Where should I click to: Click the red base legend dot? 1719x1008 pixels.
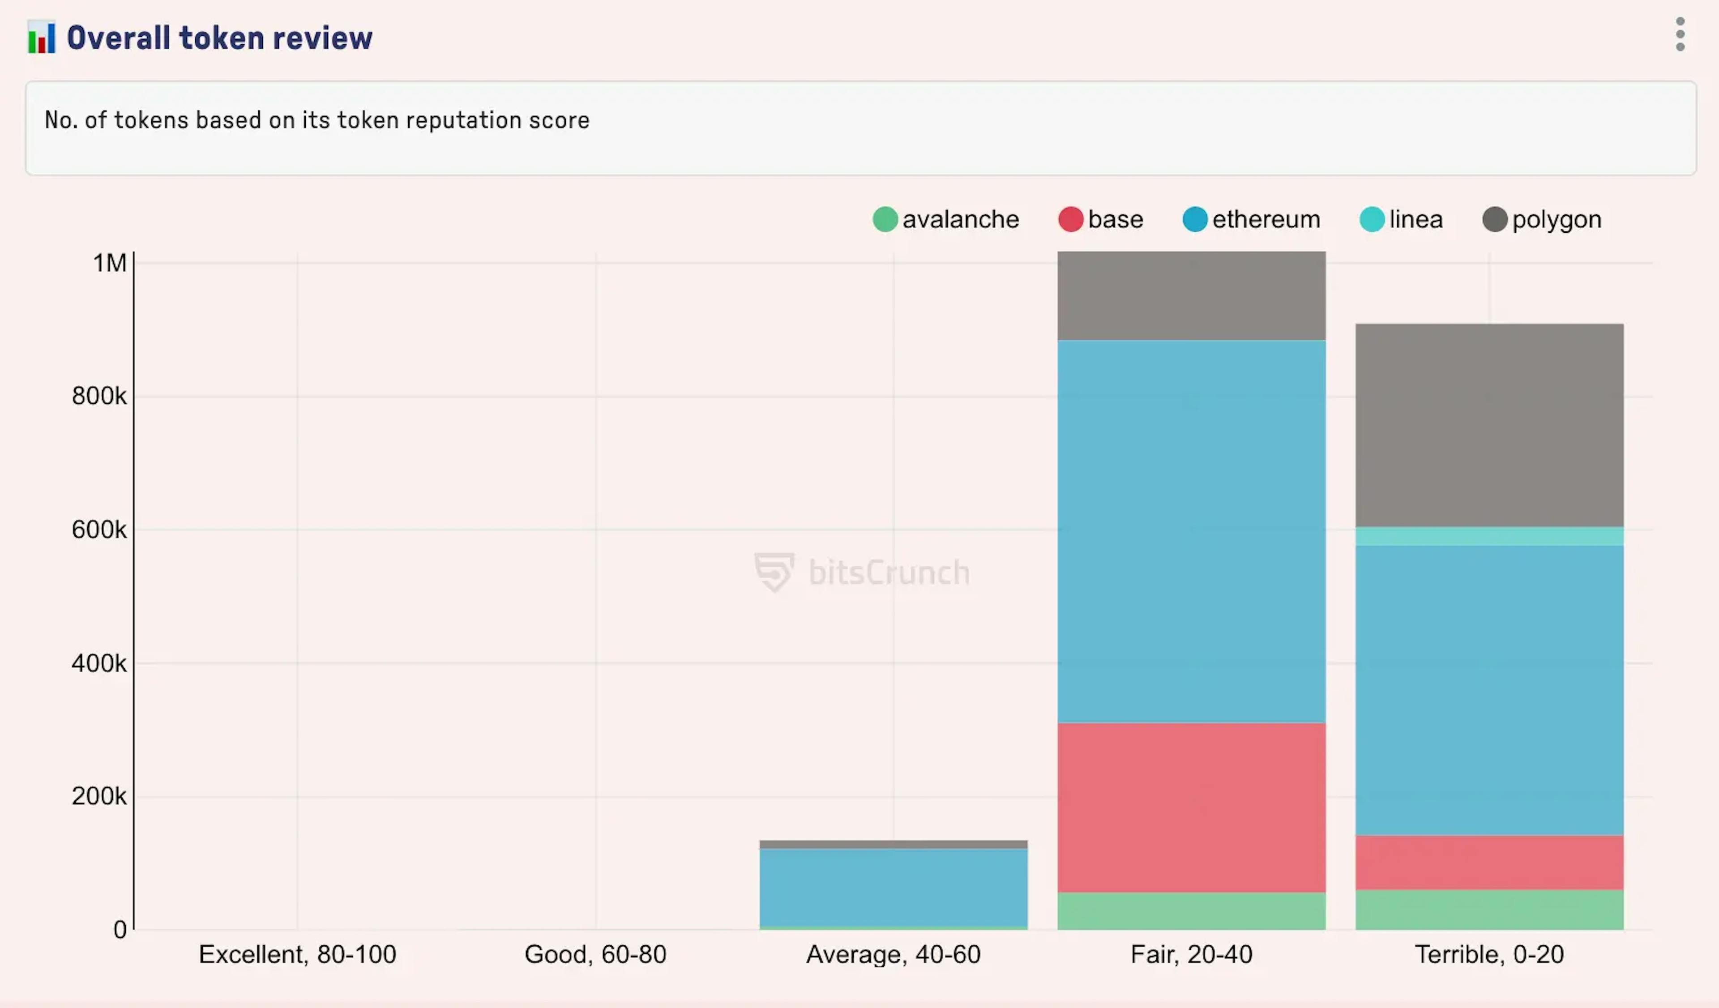pyautogui.click(x=1070, y=220)
